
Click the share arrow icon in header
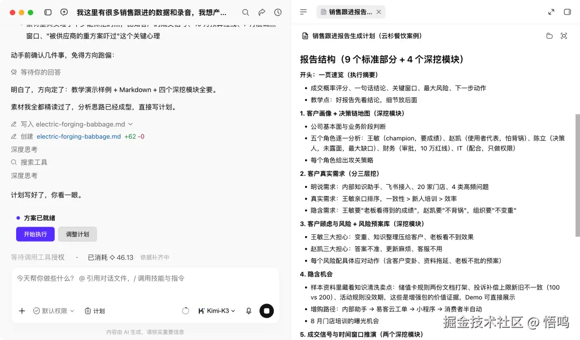[x=262, y=12]
